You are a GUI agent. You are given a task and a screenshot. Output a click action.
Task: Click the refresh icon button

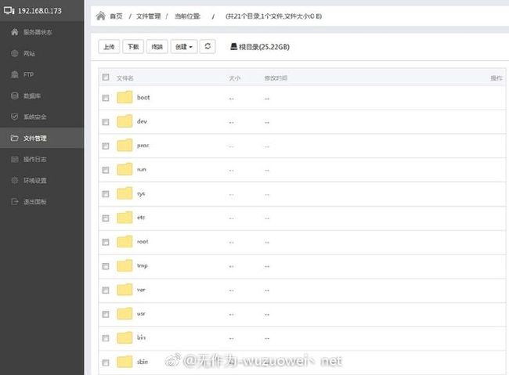208,46
